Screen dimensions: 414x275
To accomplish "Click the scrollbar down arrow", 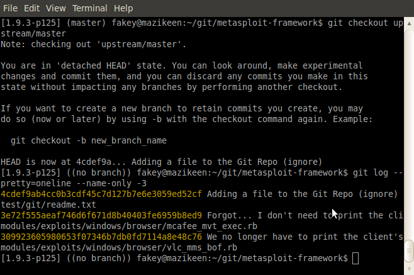I will [409, 269].
